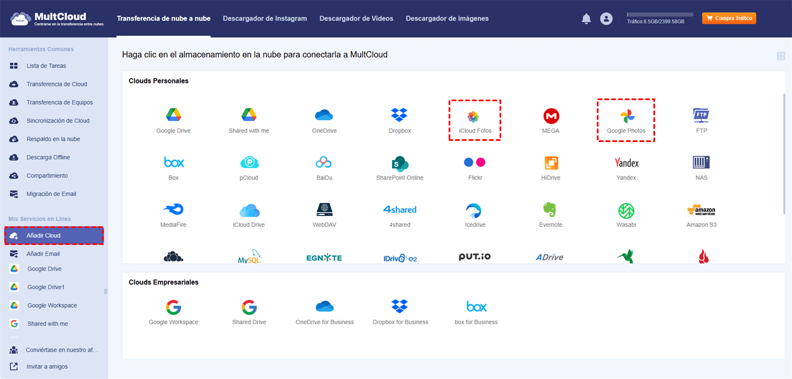Add Evernote service
The image size is (792, 379).
tap(550, 210)
